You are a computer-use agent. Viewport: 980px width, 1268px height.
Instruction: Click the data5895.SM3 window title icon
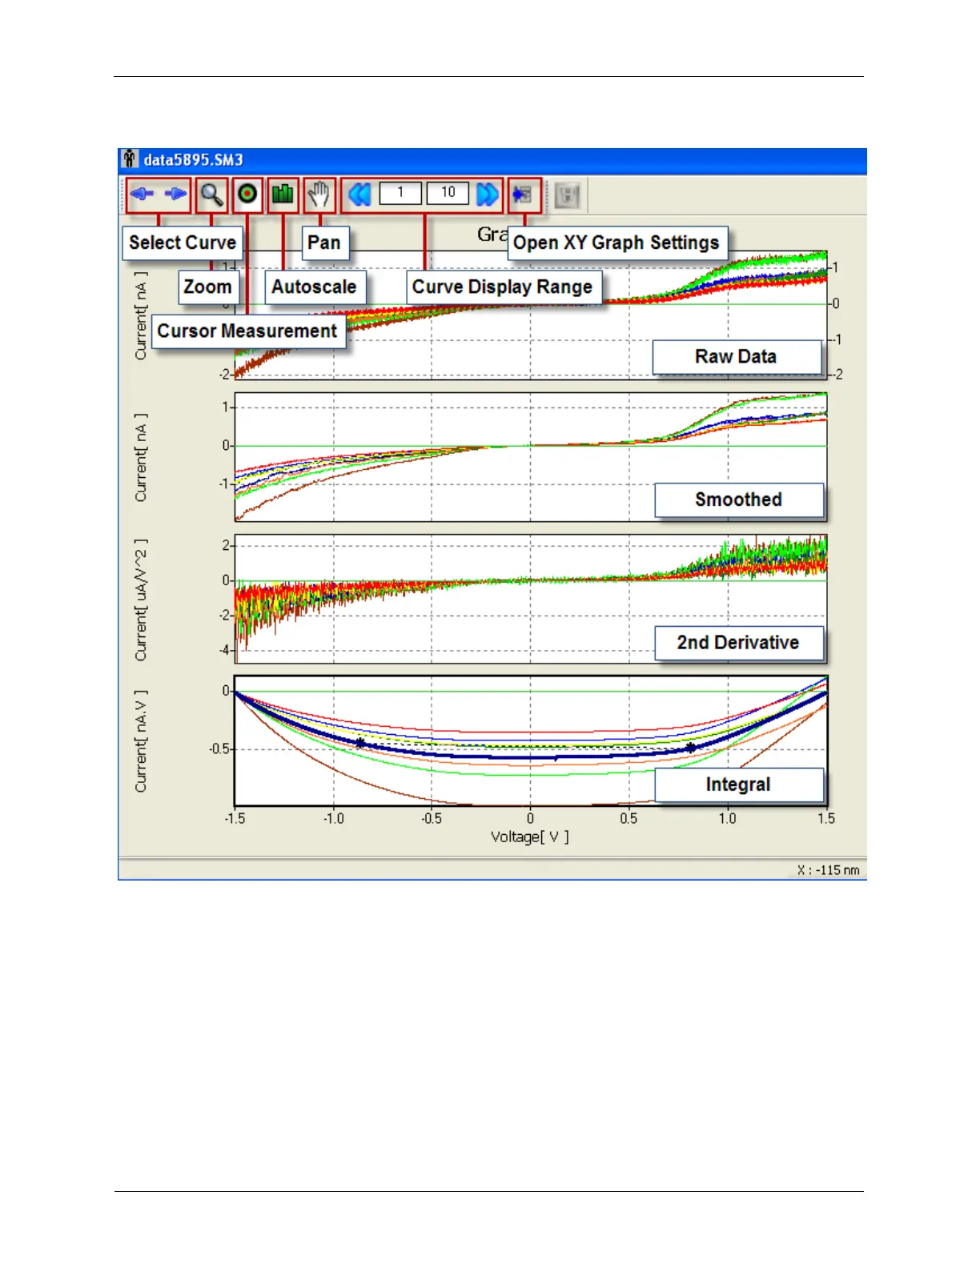tap(130, 159)
